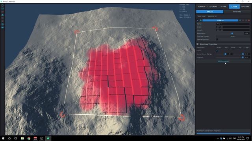The image size is (252, 141).
Task: Click the sync/refresh icon in left toolbar
Action: click(2, 24)
